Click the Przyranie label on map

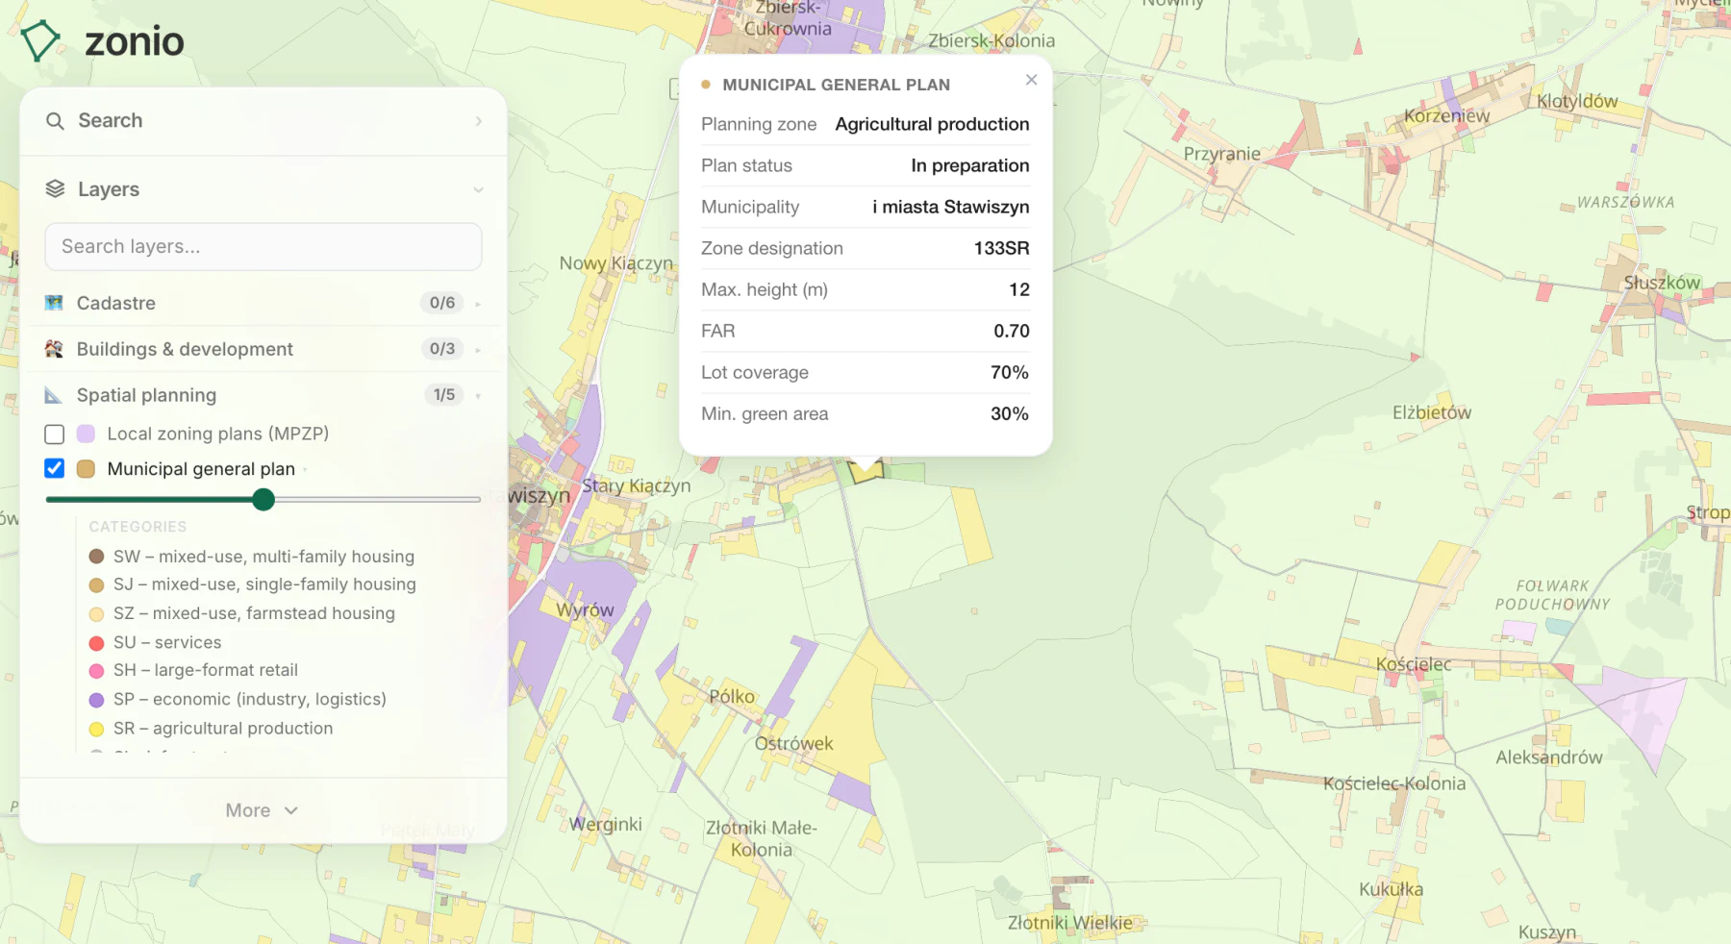pyautogui.click(x=1221, y=154)
